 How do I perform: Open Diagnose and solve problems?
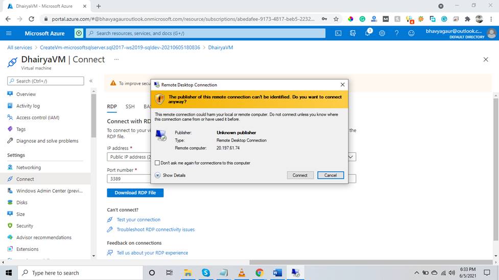click(47, 141)
